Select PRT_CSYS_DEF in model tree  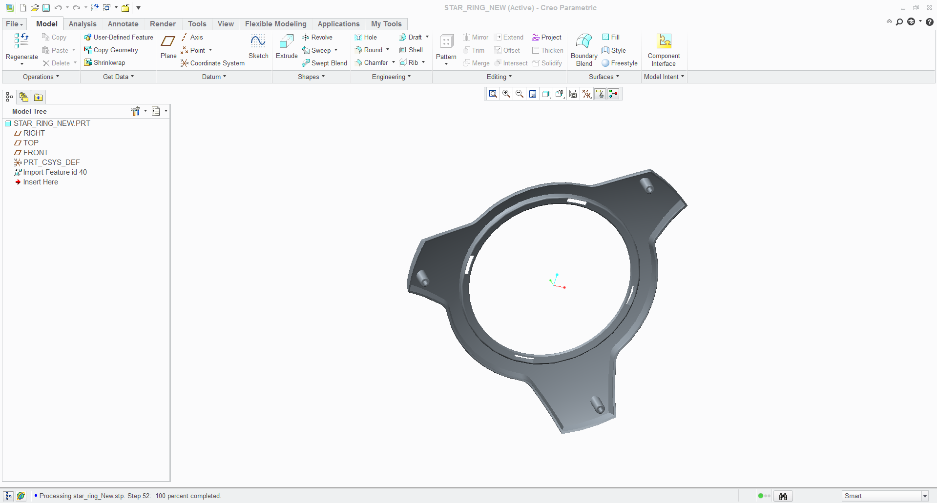pos(47,162)
